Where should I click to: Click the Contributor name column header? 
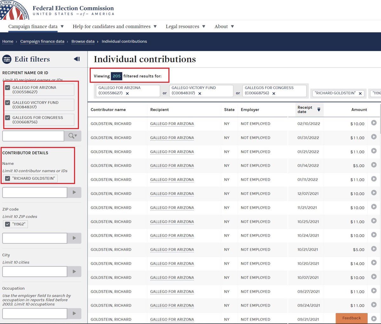(x=108, y=109)
